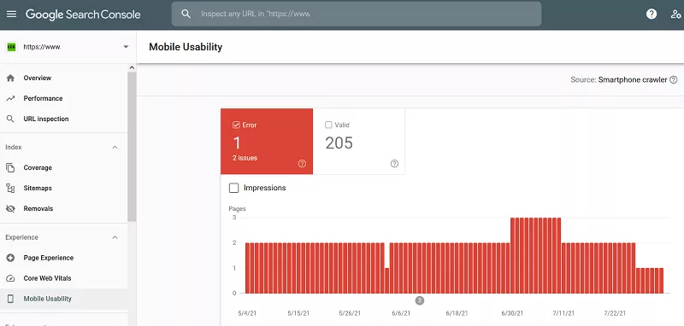
Task: Click the Core Web Vitals gauge icon
Action: coord(10,278)
